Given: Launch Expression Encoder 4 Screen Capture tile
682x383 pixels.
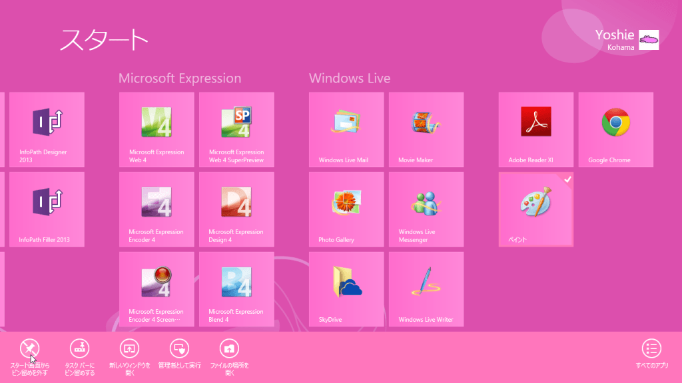Looking at the screenshot, I should coord(157,289).
